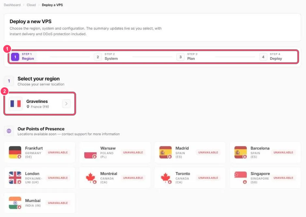
Task: Click the Spain flag on Madrid card
Action: (165, 152)
